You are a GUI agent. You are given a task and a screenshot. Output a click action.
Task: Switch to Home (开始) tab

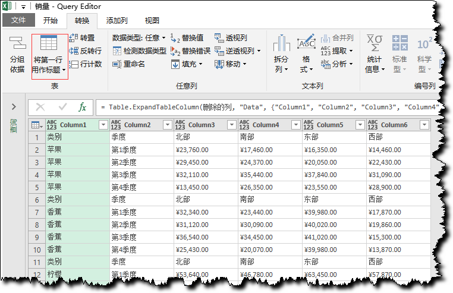click(51, 21)
